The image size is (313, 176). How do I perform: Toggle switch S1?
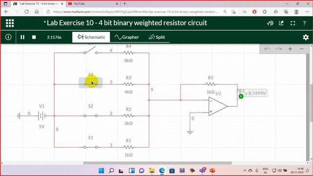(x=90, y=147)
